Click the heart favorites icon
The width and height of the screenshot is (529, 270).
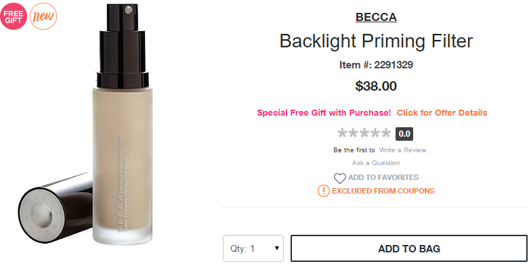pos(340,178)
